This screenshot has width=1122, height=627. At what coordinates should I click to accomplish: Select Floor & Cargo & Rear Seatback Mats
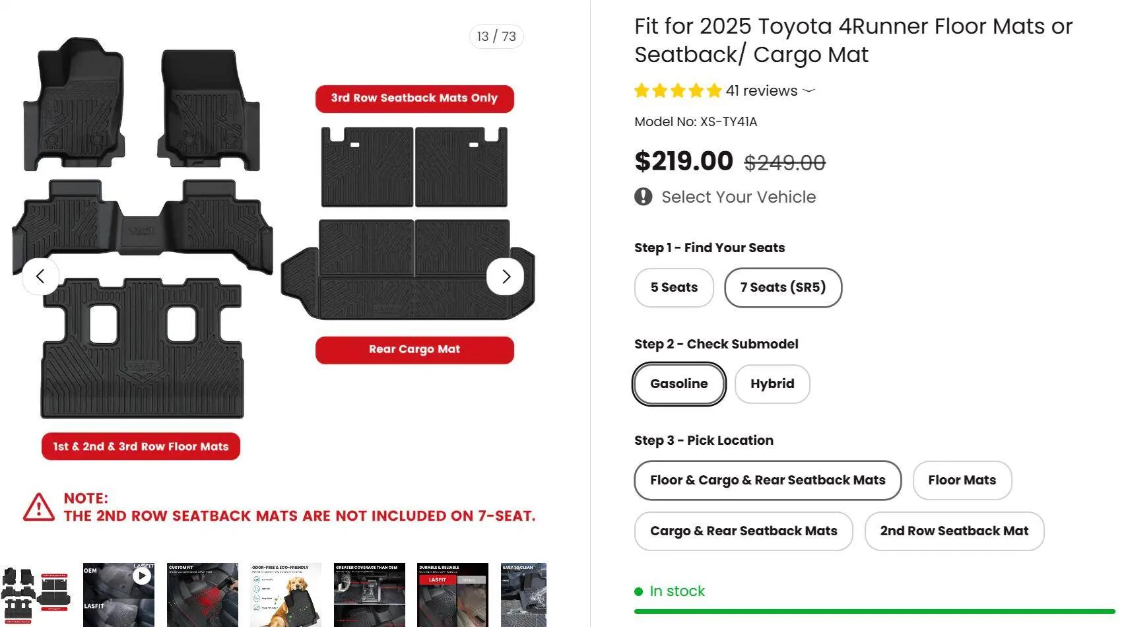(x=767, y=480)
